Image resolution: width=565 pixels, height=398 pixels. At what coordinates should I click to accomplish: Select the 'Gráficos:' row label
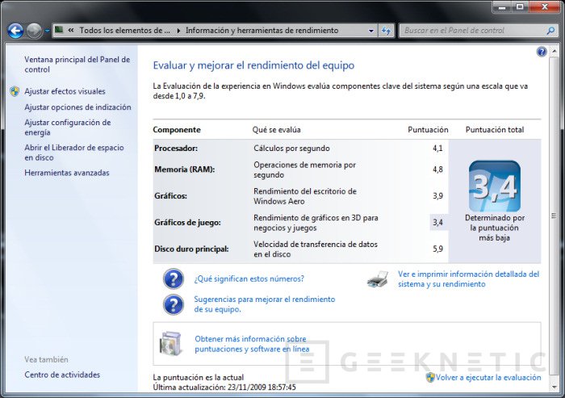(170, 196)
